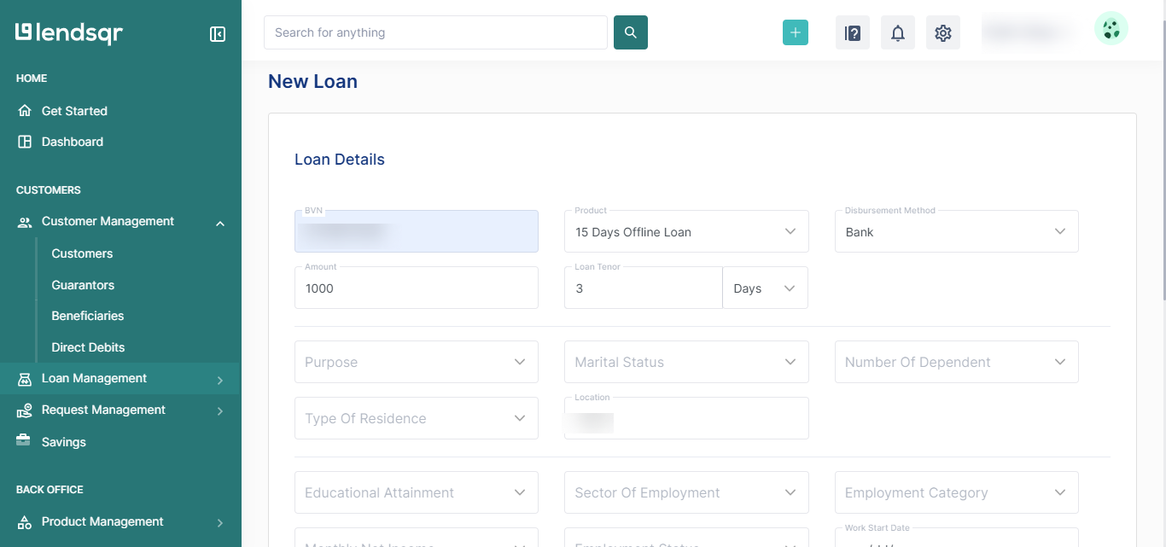Screen dimensions: 1166x547
Task: Click the teal plus add button
Action: [796, 32]
